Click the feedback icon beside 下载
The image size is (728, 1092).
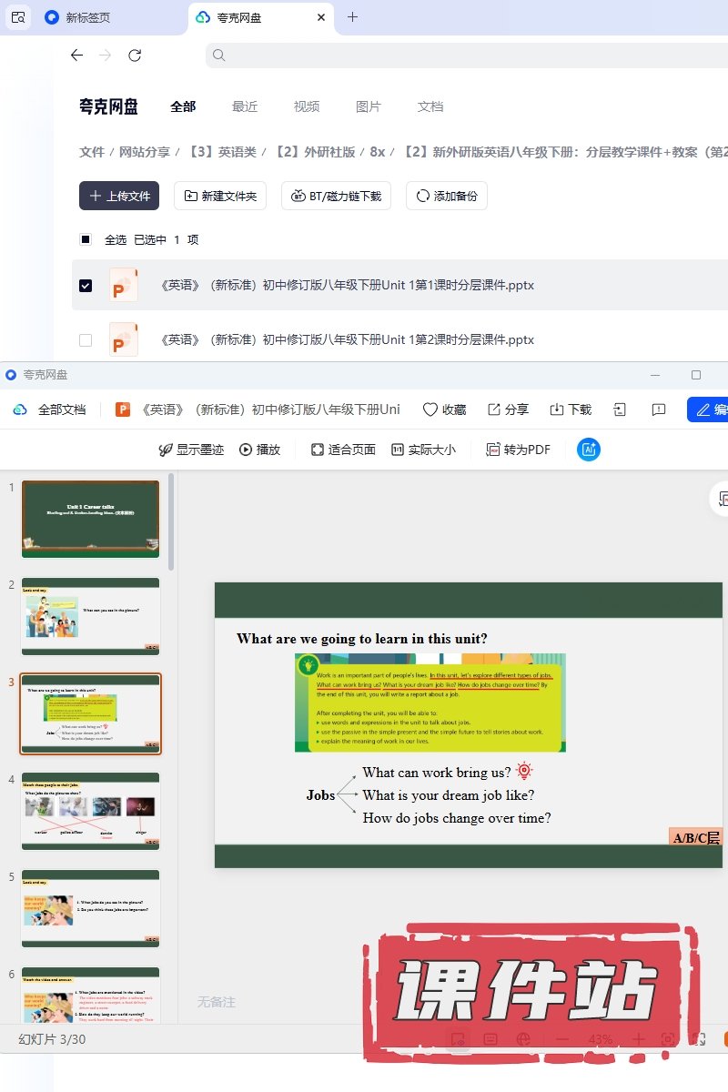point(659,409)
